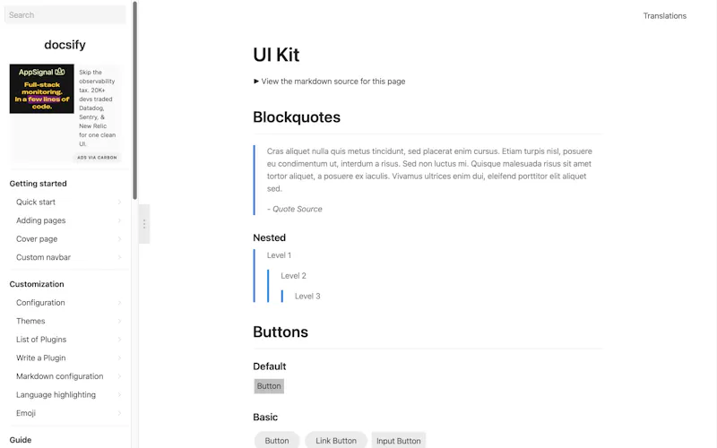This screenshot has height=448, width=717.
Task: Go to the Cover page entry
Action: coord(37,239)
